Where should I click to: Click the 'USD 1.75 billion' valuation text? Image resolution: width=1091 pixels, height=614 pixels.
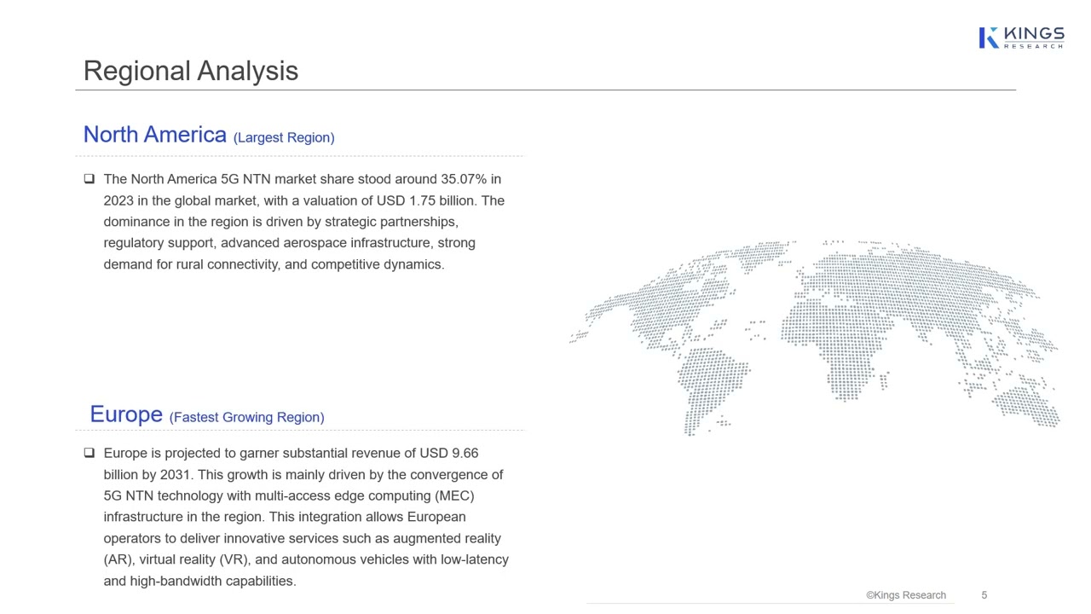point(425,200)
